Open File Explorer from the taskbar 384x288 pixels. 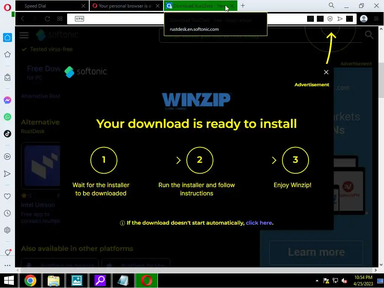click(54, 280)
